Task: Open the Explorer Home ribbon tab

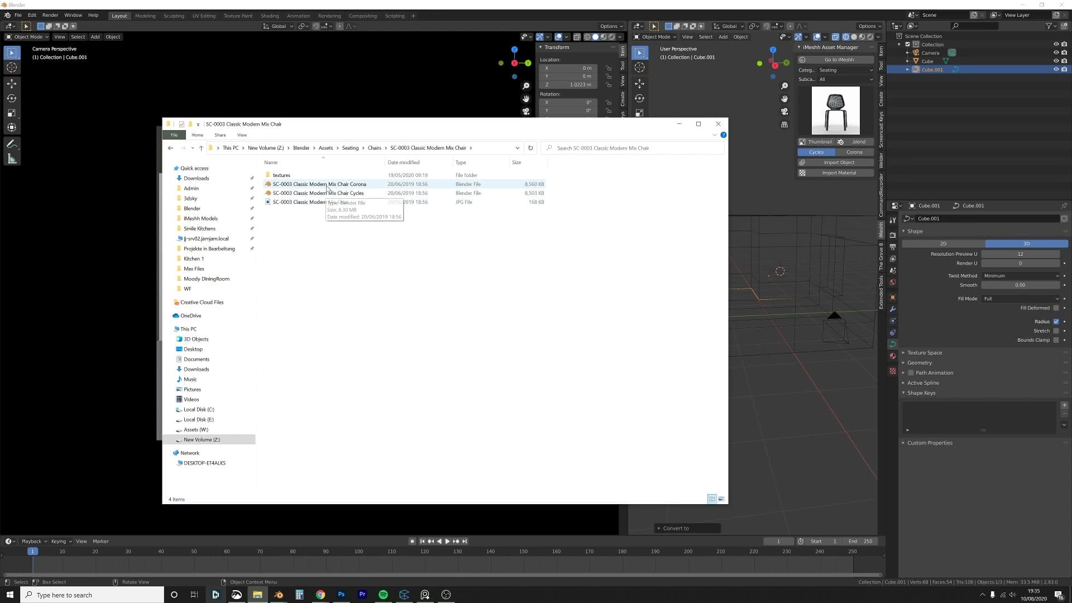Action: 197,135
